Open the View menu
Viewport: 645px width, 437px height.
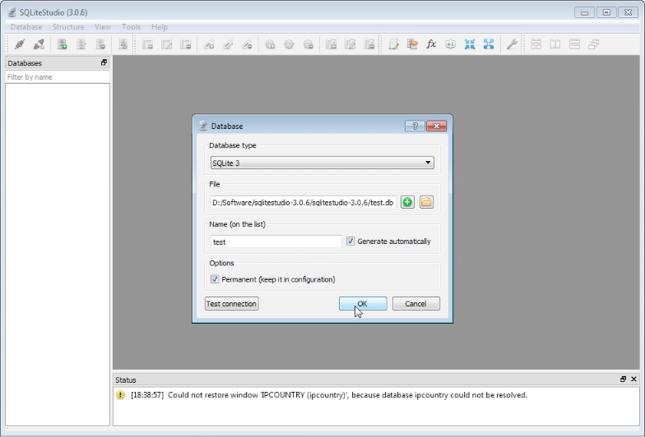pyautogui.click(x=103, y=26)
